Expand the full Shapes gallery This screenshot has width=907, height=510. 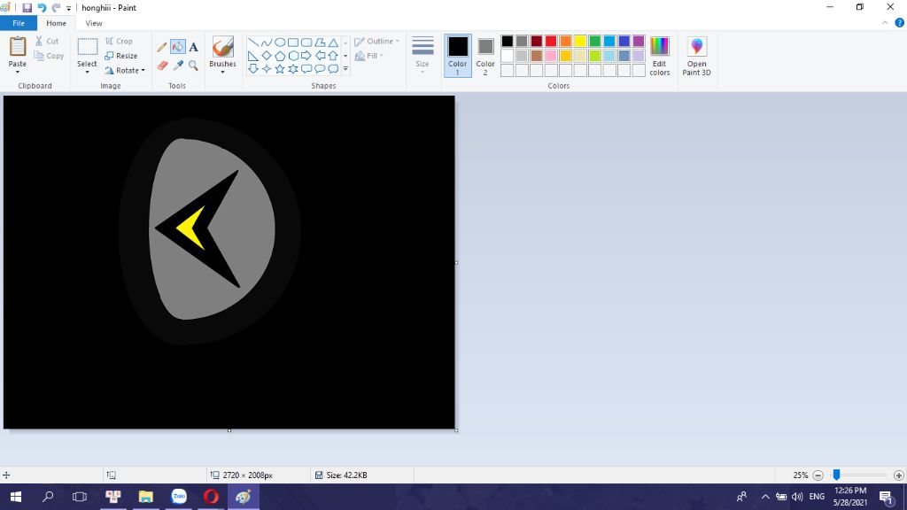click(x=345, y=69)
